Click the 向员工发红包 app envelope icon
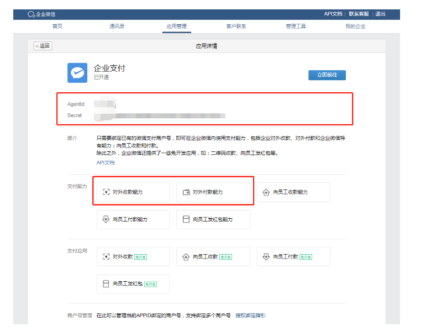The width and height of the screenshot is (431, 332). click(x=106, y=283)
